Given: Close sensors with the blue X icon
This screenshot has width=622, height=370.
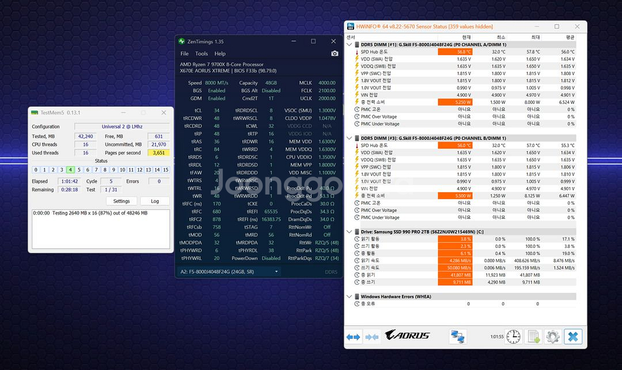Looking at the screenshot, I should pos(573,336).
